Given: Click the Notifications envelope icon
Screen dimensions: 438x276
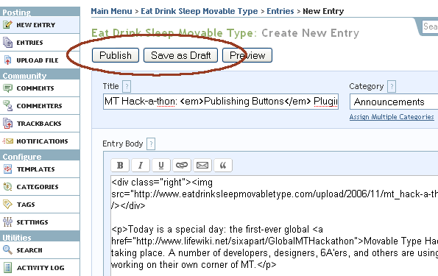Looking at the screenshot, I should (7, 141).
